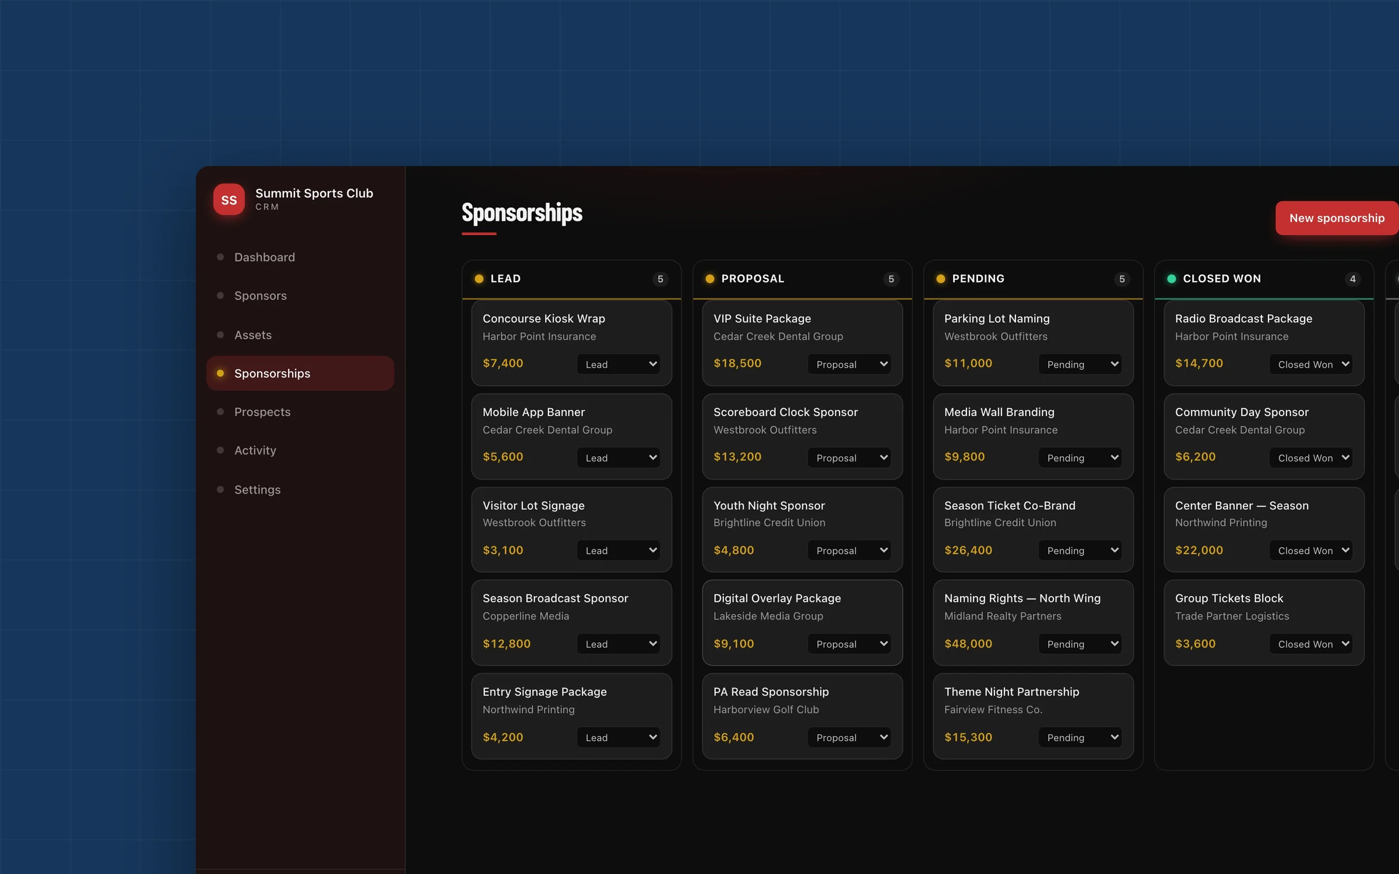Change stage of PA Read Sponsorship
The width and height of the screenshot is (1399, 874).
click(x=849, y=738)
